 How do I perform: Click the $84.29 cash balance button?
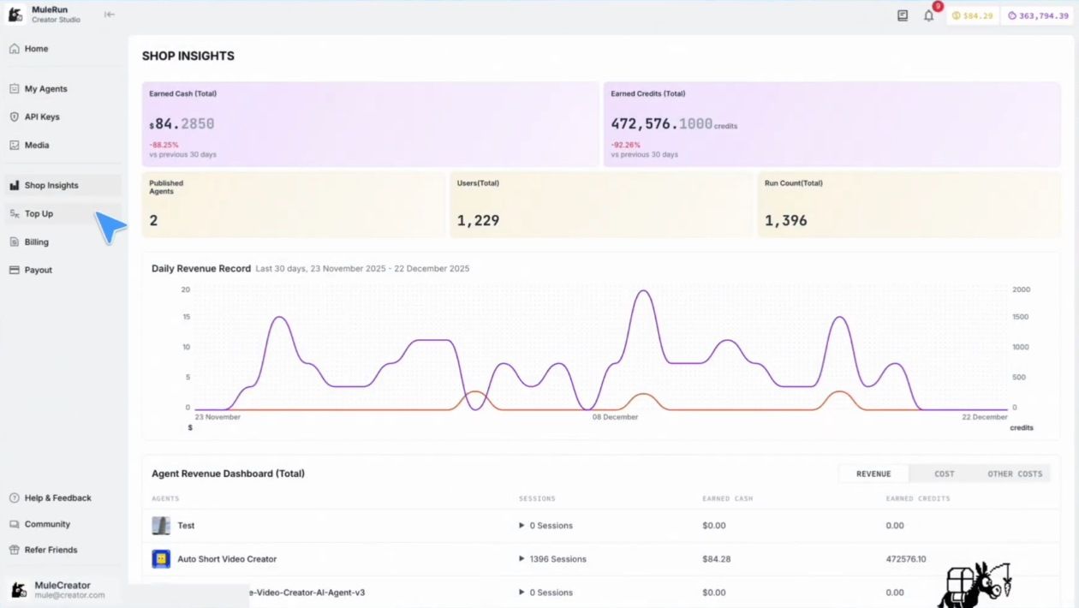[973, 15]
